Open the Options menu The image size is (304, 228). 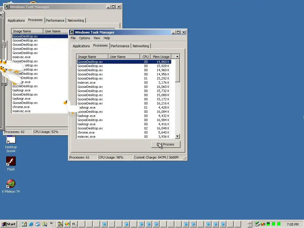click(85, 38)
